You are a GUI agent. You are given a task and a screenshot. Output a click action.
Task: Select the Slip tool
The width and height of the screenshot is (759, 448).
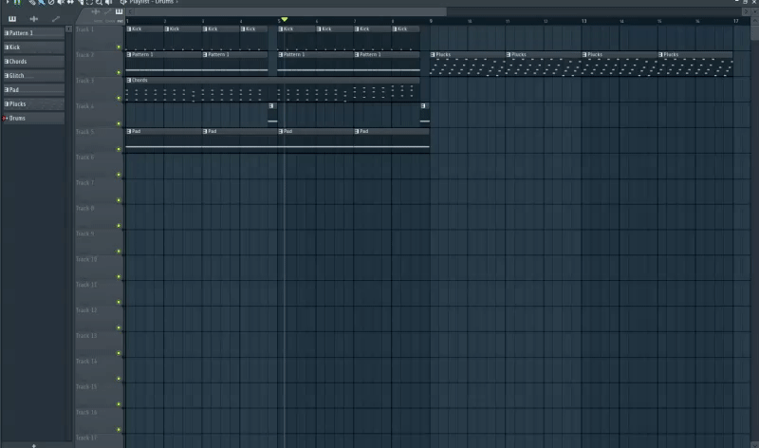pos(70,2)
